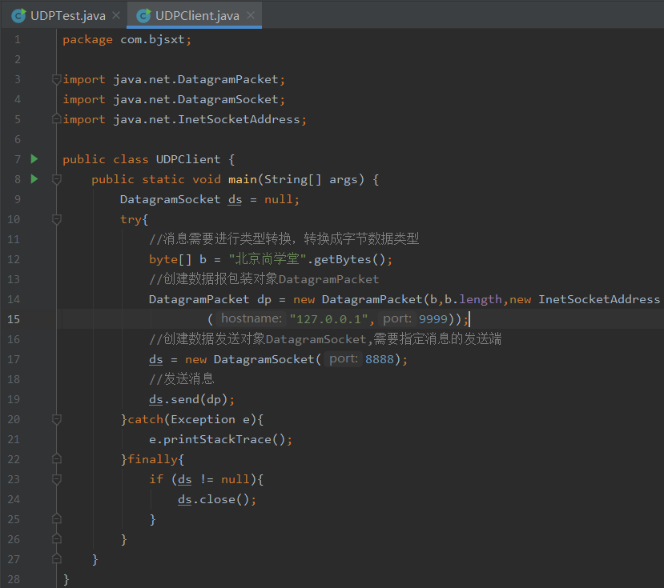Collapse the if block on line 23
This screenshot has width=664, height=588.
click(56, 479)
